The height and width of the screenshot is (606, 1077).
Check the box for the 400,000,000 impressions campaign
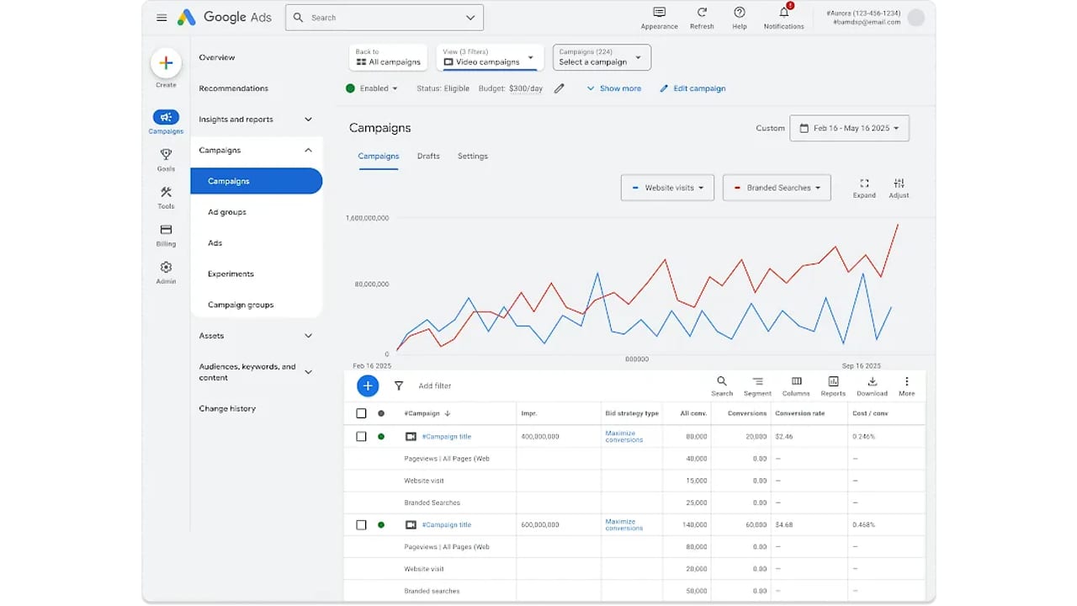[361, 437]
